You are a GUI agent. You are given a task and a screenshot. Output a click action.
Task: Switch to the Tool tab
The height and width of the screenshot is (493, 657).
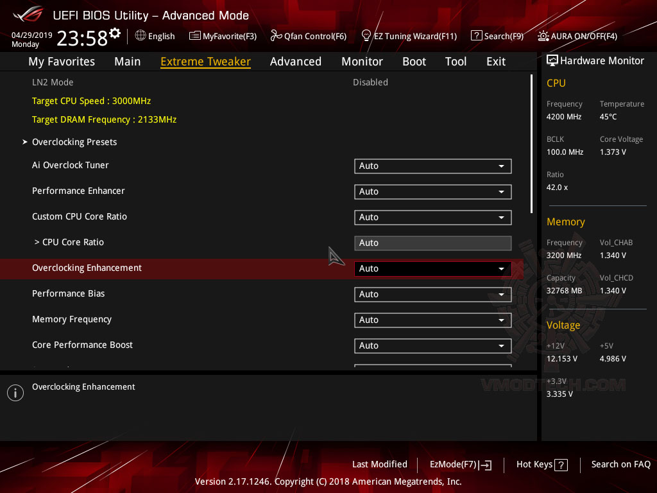(456, 62)
